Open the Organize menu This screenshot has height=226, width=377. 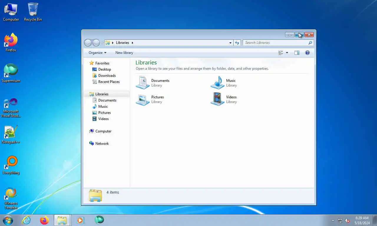[97, 53]
